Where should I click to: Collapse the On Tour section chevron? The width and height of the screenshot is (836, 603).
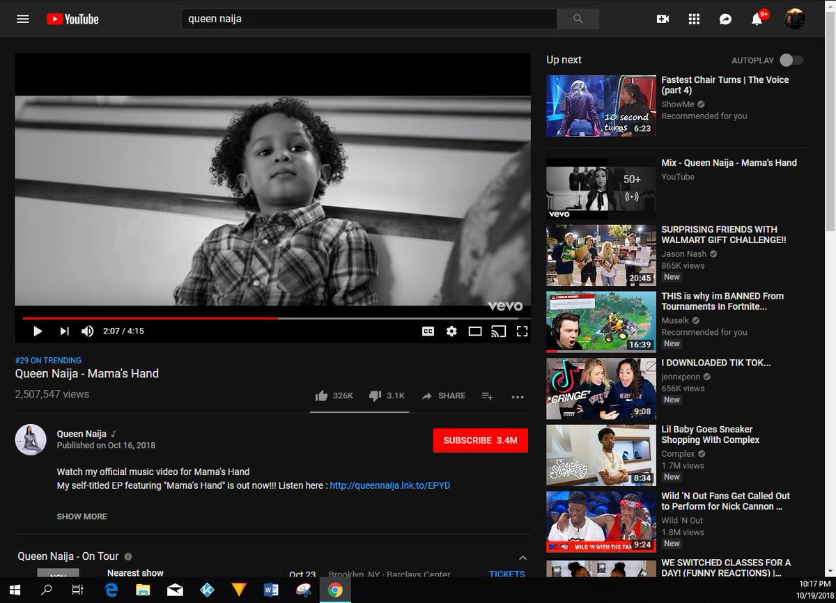click(x=522, y=558)
